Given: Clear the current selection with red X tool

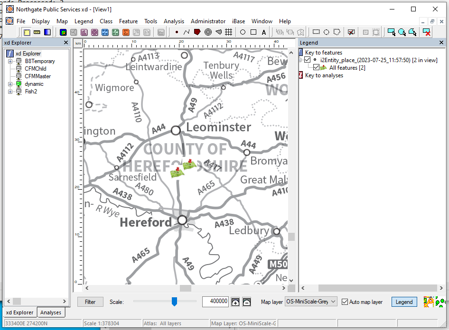Looking at the screenshot, I should coord(427,32).
